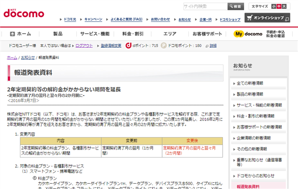
Task: Set text size to small (小)
Action: pyautogui.click(x=273, y=6)
